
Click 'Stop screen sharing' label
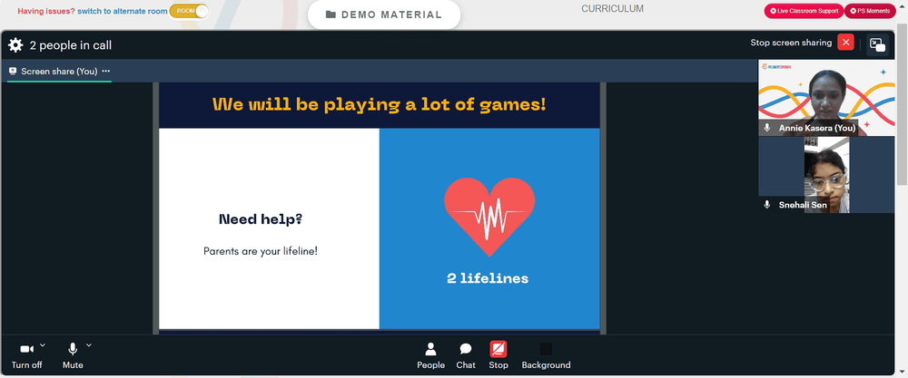pos(791,43)
